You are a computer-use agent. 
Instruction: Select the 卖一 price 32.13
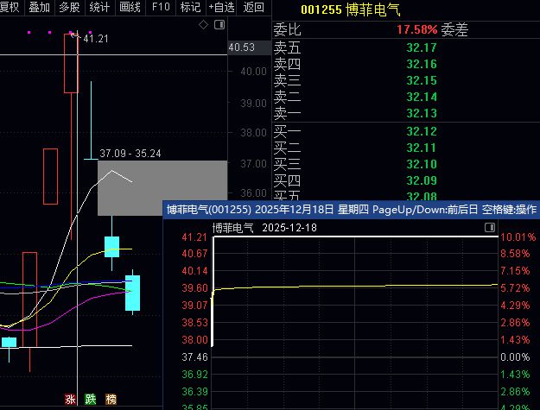pos(422,113)
